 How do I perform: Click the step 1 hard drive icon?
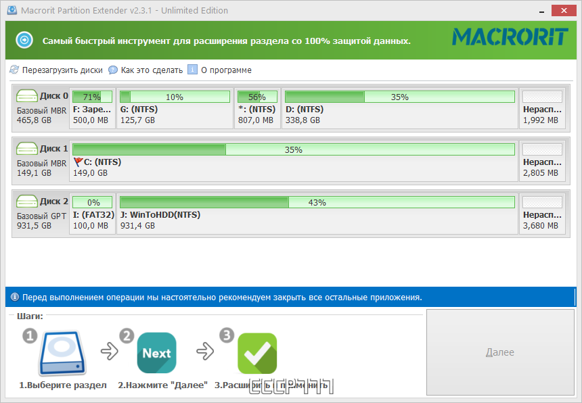point(61,352)
